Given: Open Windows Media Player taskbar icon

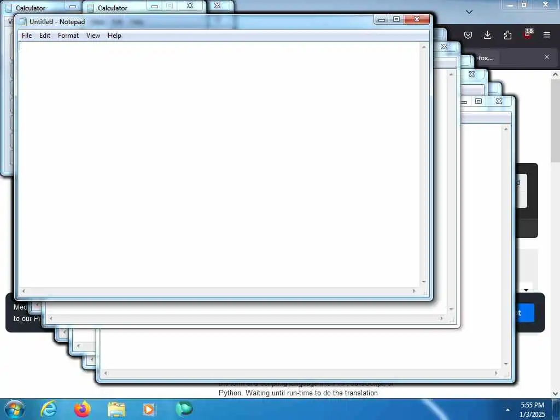Looking at the screenshot, I should click(149, 410).
